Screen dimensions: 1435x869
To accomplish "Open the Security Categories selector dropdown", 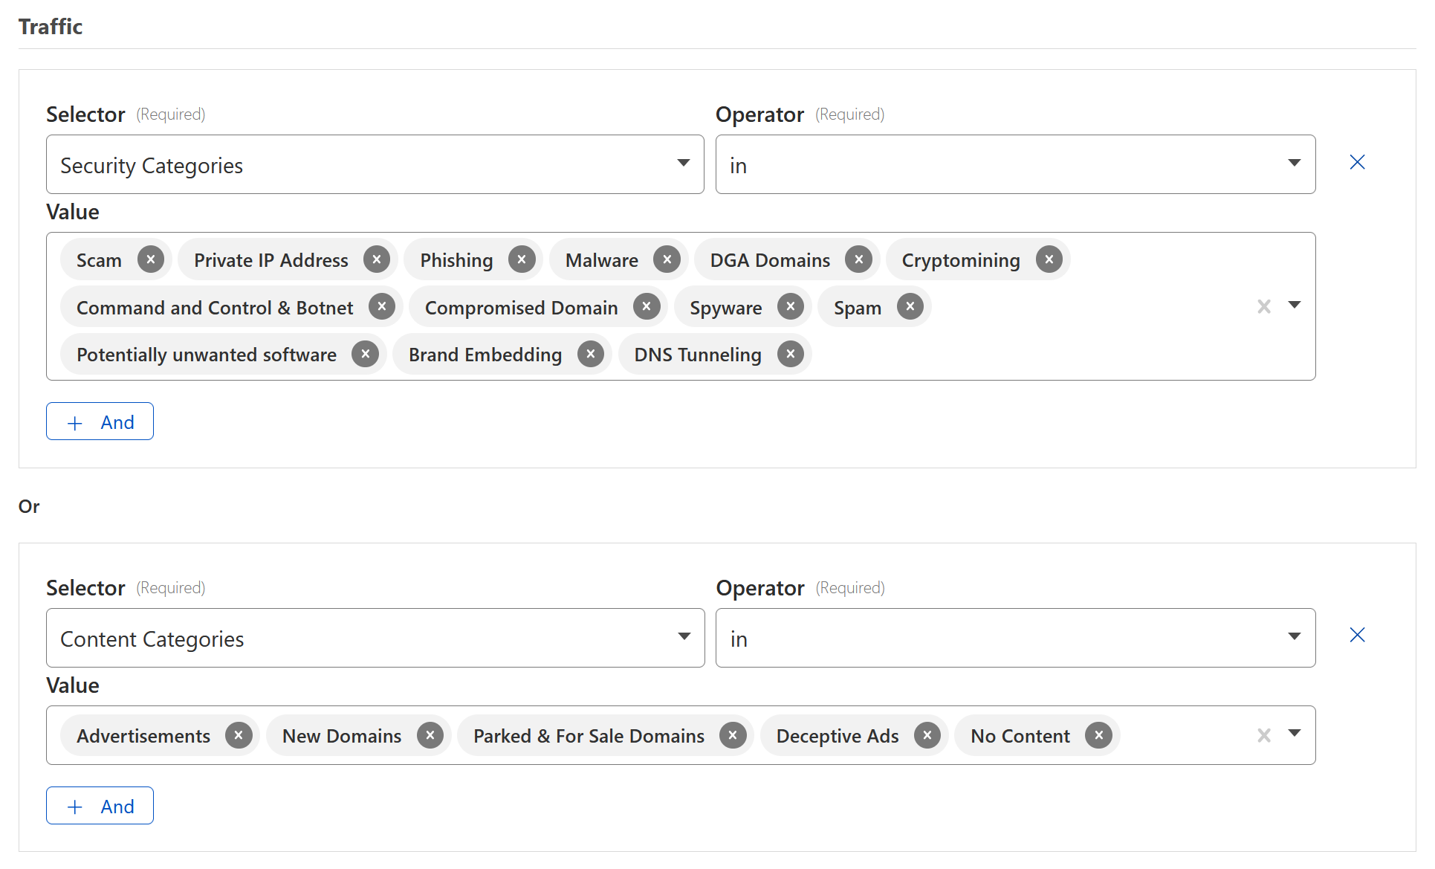I will point(375,164).
